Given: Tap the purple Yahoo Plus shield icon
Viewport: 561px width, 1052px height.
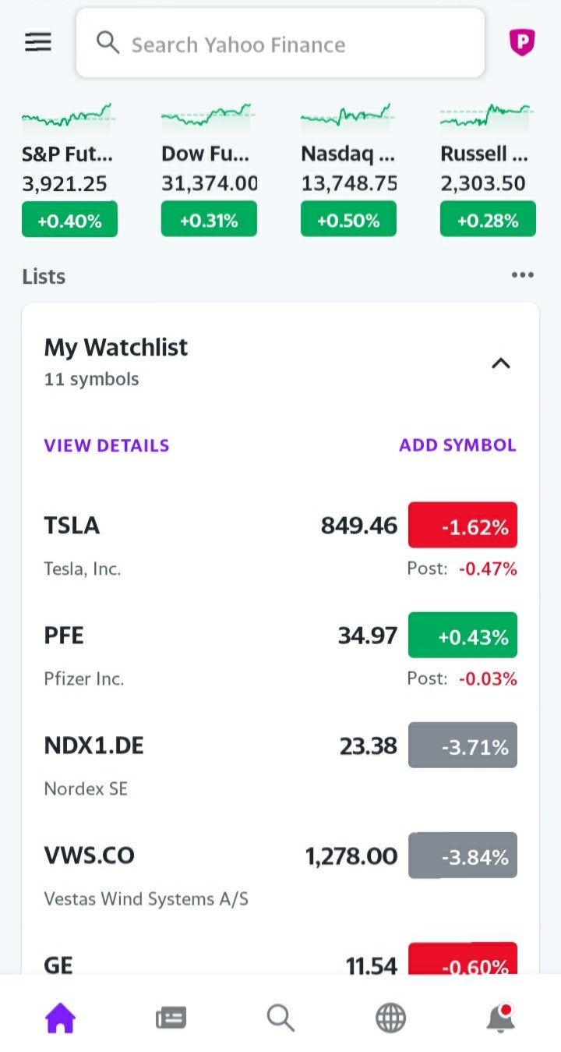Looking at the screenshot, I should pos(521,42).
